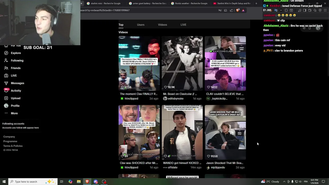
Task: Open OBS Studio from the taskbar
Action: [x=104, y=182]
